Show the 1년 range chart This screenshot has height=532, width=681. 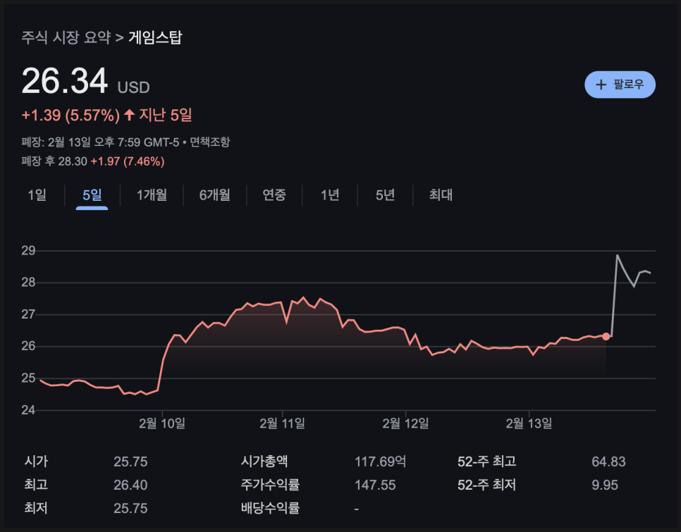[x=330, y=195]
